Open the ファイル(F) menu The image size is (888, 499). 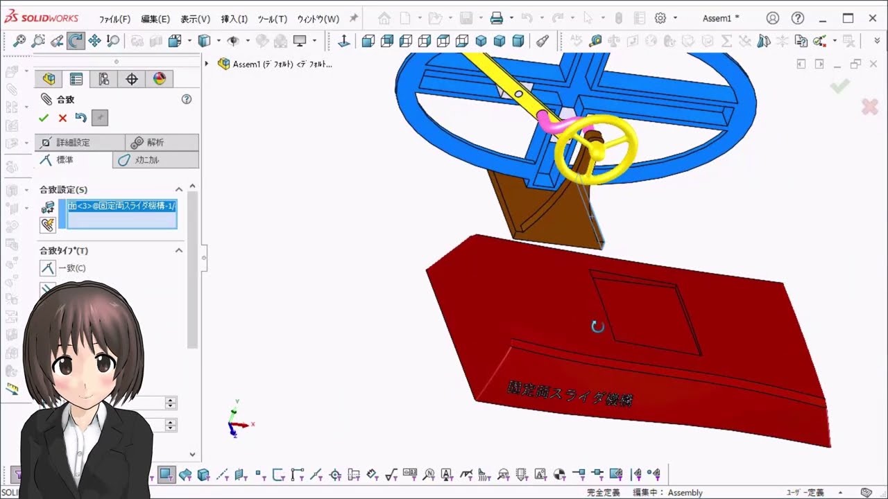(115, 19)
